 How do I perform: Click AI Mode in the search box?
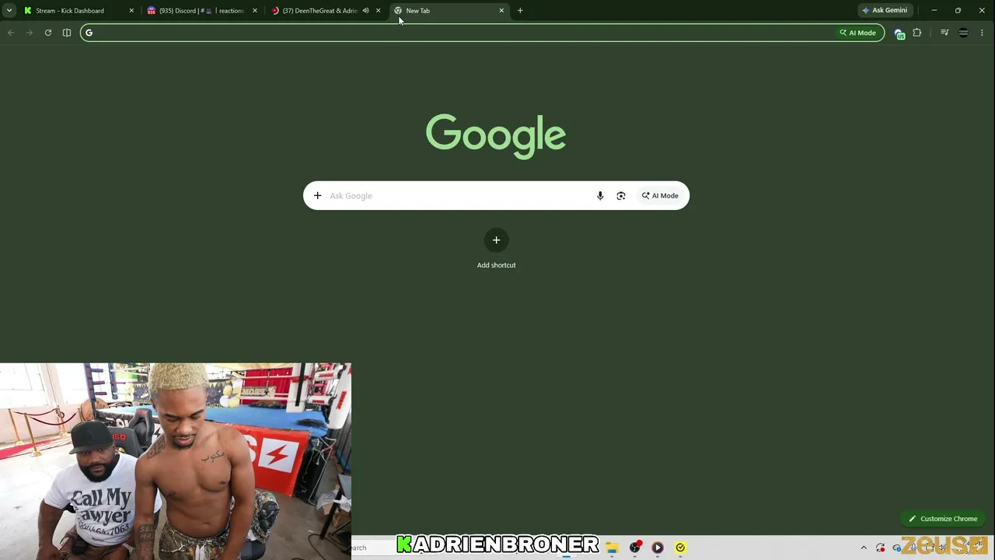tap(660, 196)
